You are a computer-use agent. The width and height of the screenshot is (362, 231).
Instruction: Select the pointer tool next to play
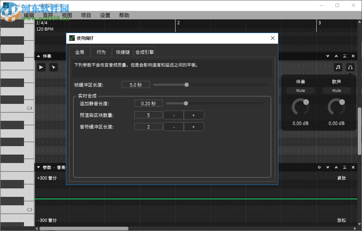53,67
